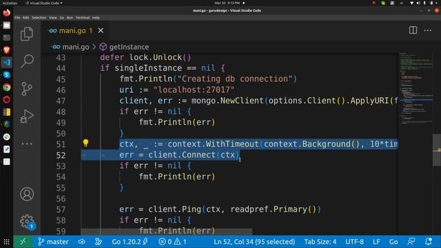
Task: Split the editor to the right
Action: coord(413,30)
